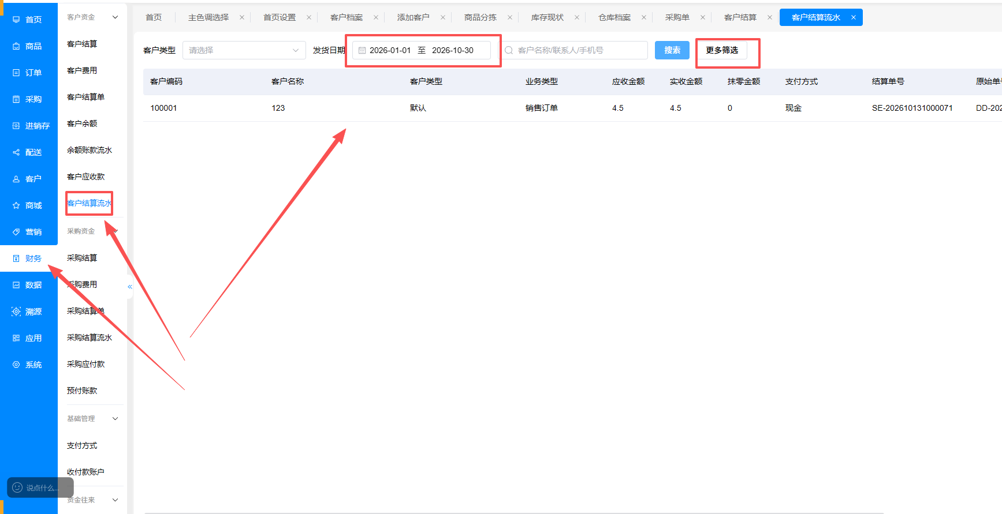Open the 溯源 traceability sidebar icon
The image size is (1002, 514).
(x=16, y=312)
